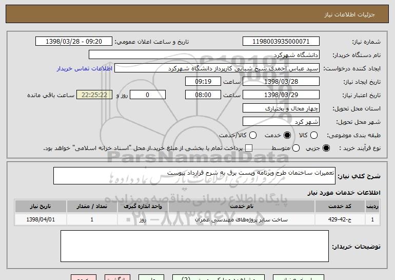This screenshot has height=280, width=395.
Task: Click the unit cell روز
Action: [143, 219]
